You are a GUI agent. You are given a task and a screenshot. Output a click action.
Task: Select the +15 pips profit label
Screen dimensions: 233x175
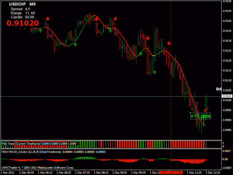point(201,116)
